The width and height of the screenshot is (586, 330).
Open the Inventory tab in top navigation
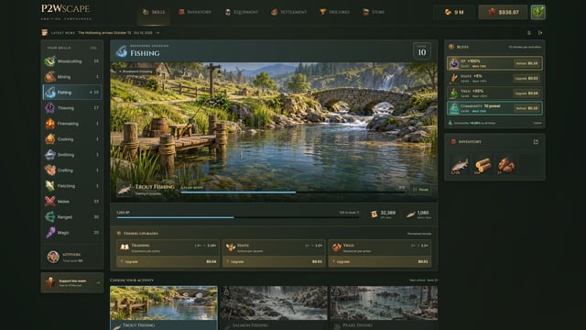[x=195, y=12]
